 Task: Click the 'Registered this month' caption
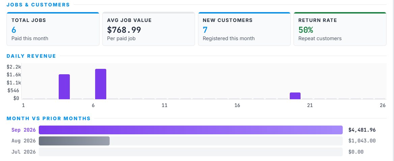[229, 38]
